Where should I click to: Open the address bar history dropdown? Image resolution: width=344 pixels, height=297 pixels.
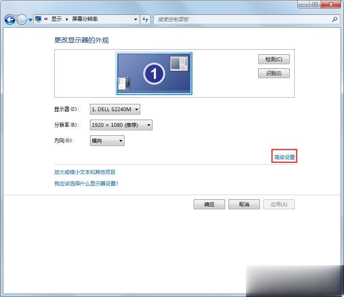click(x=135, y=19)
